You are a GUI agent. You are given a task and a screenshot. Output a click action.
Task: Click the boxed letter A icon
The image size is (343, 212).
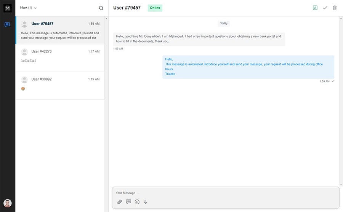[x=315, y=8]
